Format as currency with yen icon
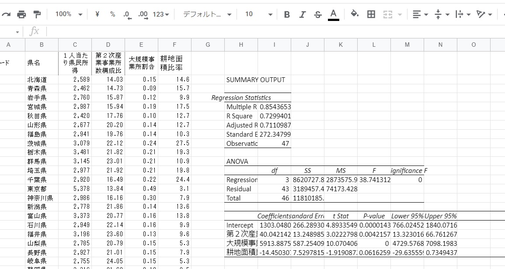This screenshot has height=269, width=505. tap(97, 14)
